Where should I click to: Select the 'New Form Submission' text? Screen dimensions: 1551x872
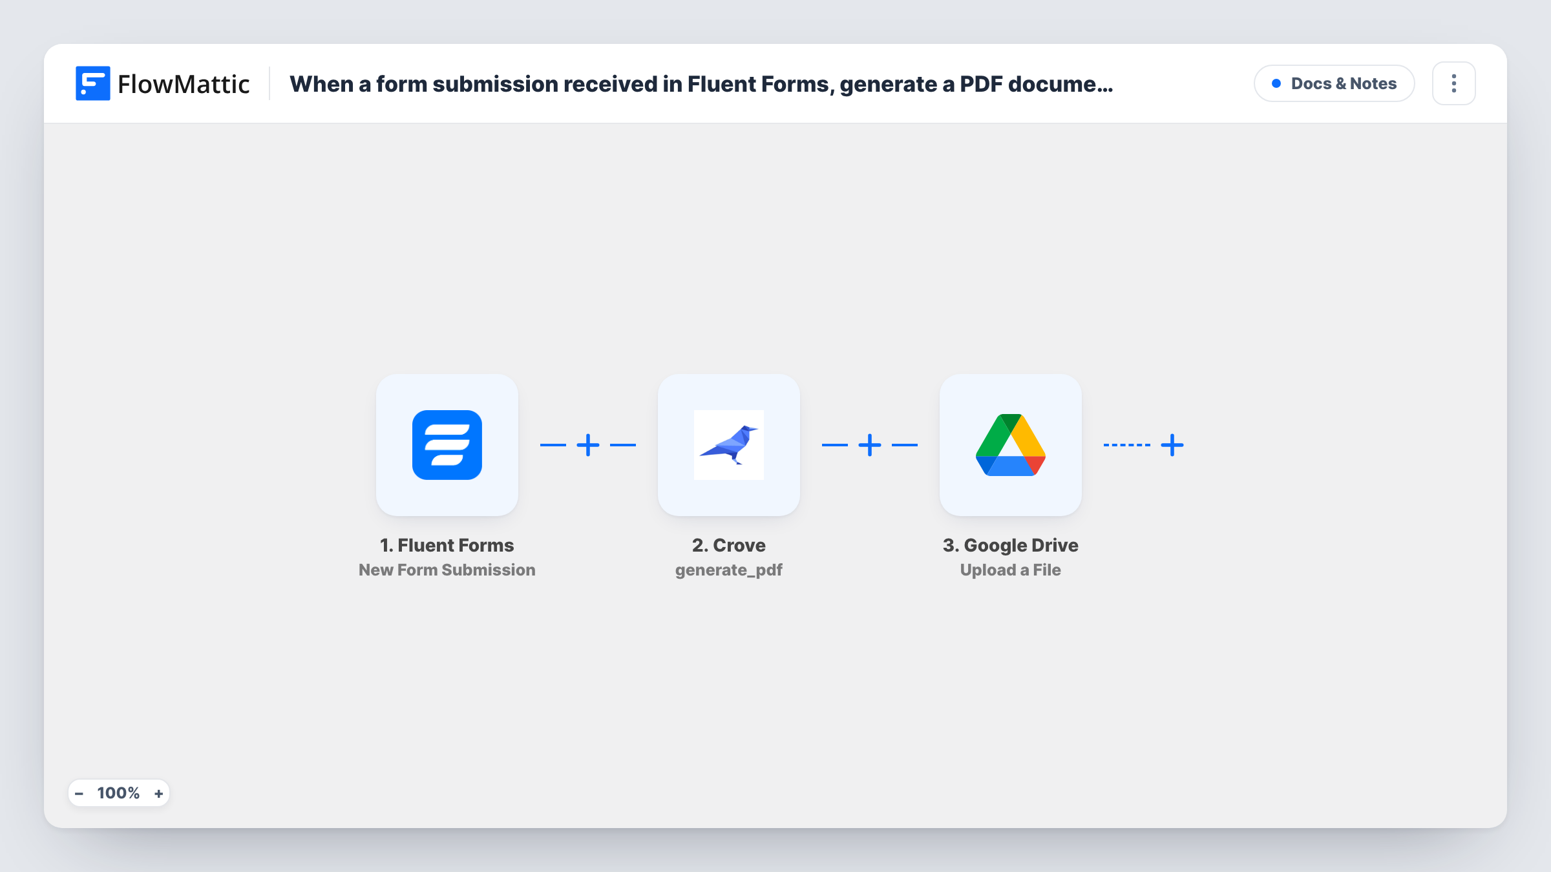[447, 570]
